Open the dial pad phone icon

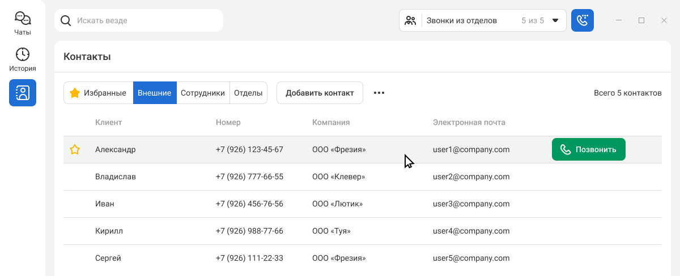pos(583,20)
